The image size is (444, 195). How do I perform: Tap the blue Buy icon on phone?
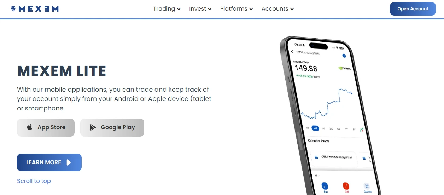click(x=325, y=186)
